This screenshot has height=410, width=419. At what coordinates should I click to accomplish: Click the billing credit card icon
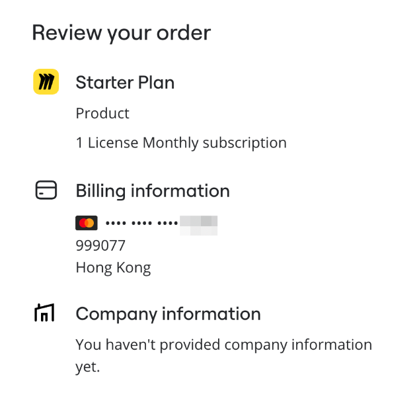pos(46,190)
